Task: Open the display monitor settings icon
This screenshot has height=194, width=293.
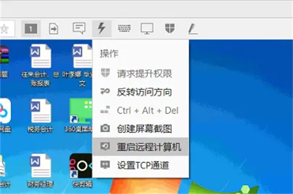Action: (x=147, y=29)
